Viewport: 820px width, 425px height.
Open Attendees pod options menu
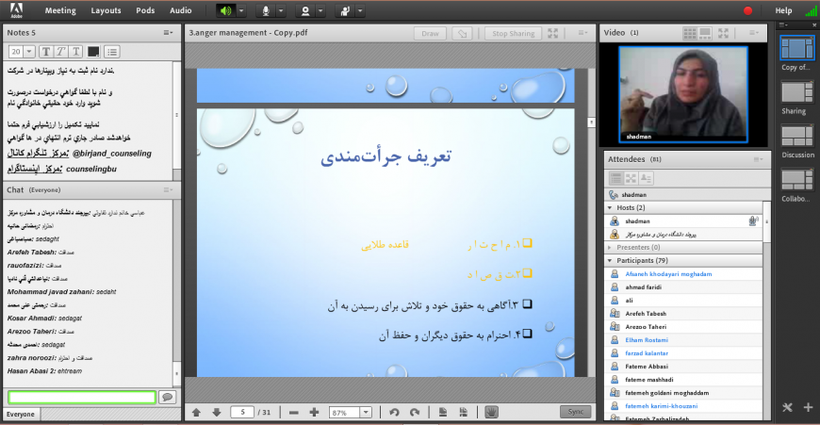[758, 159]
